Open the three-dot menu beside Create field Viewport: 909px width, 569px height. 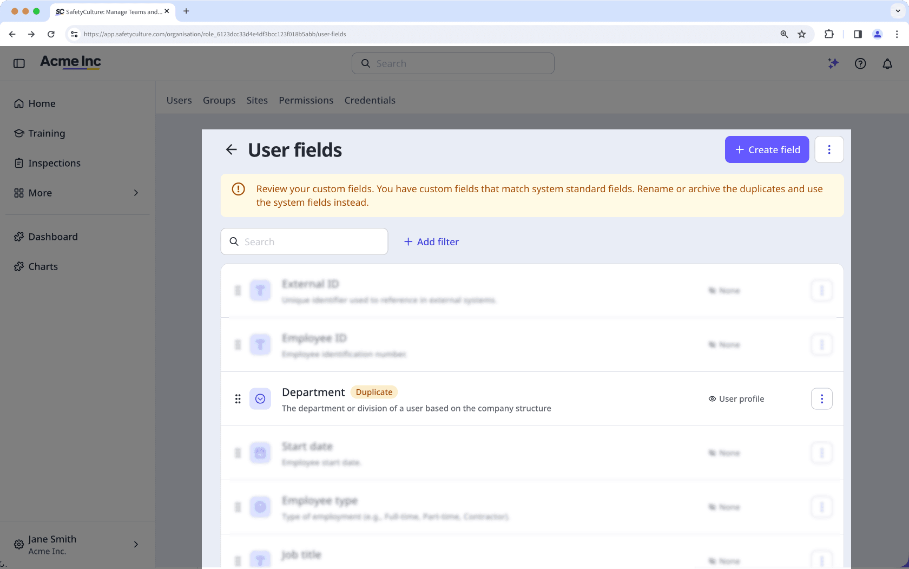pyautogui.click(x=829, y=149)
